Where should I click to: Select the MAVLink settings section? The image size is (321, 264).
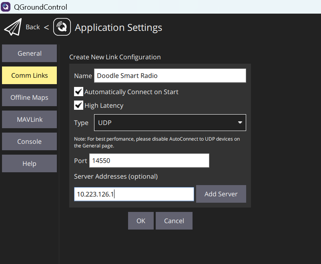coord(29,119)
